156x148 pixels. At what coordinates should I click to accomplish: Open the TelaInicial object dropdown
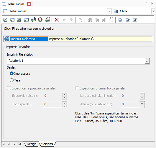tap(109, 11)
